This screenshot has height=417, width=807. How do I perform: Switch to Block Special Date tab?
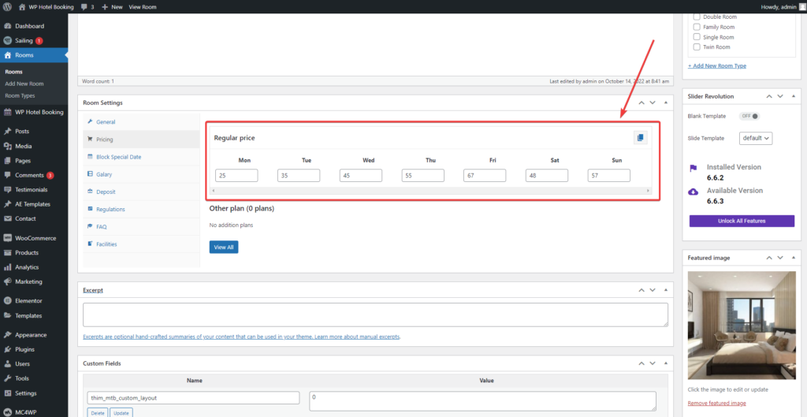pyautogui.click(x=118, y=157)
